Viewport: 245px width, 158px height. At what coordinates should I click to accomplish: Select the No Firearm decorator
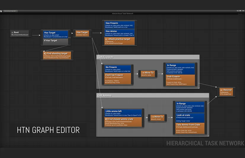click(118, 69)
